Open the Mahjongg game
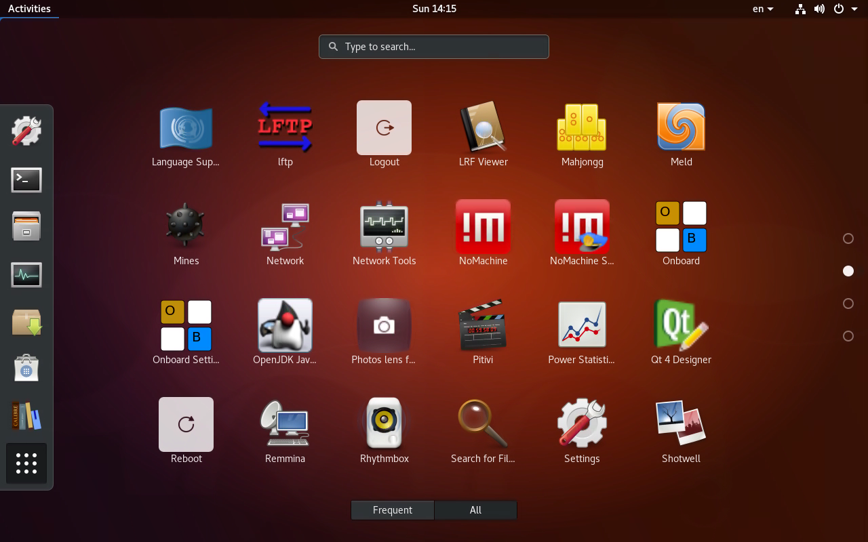868x542 pixels. 582,127
